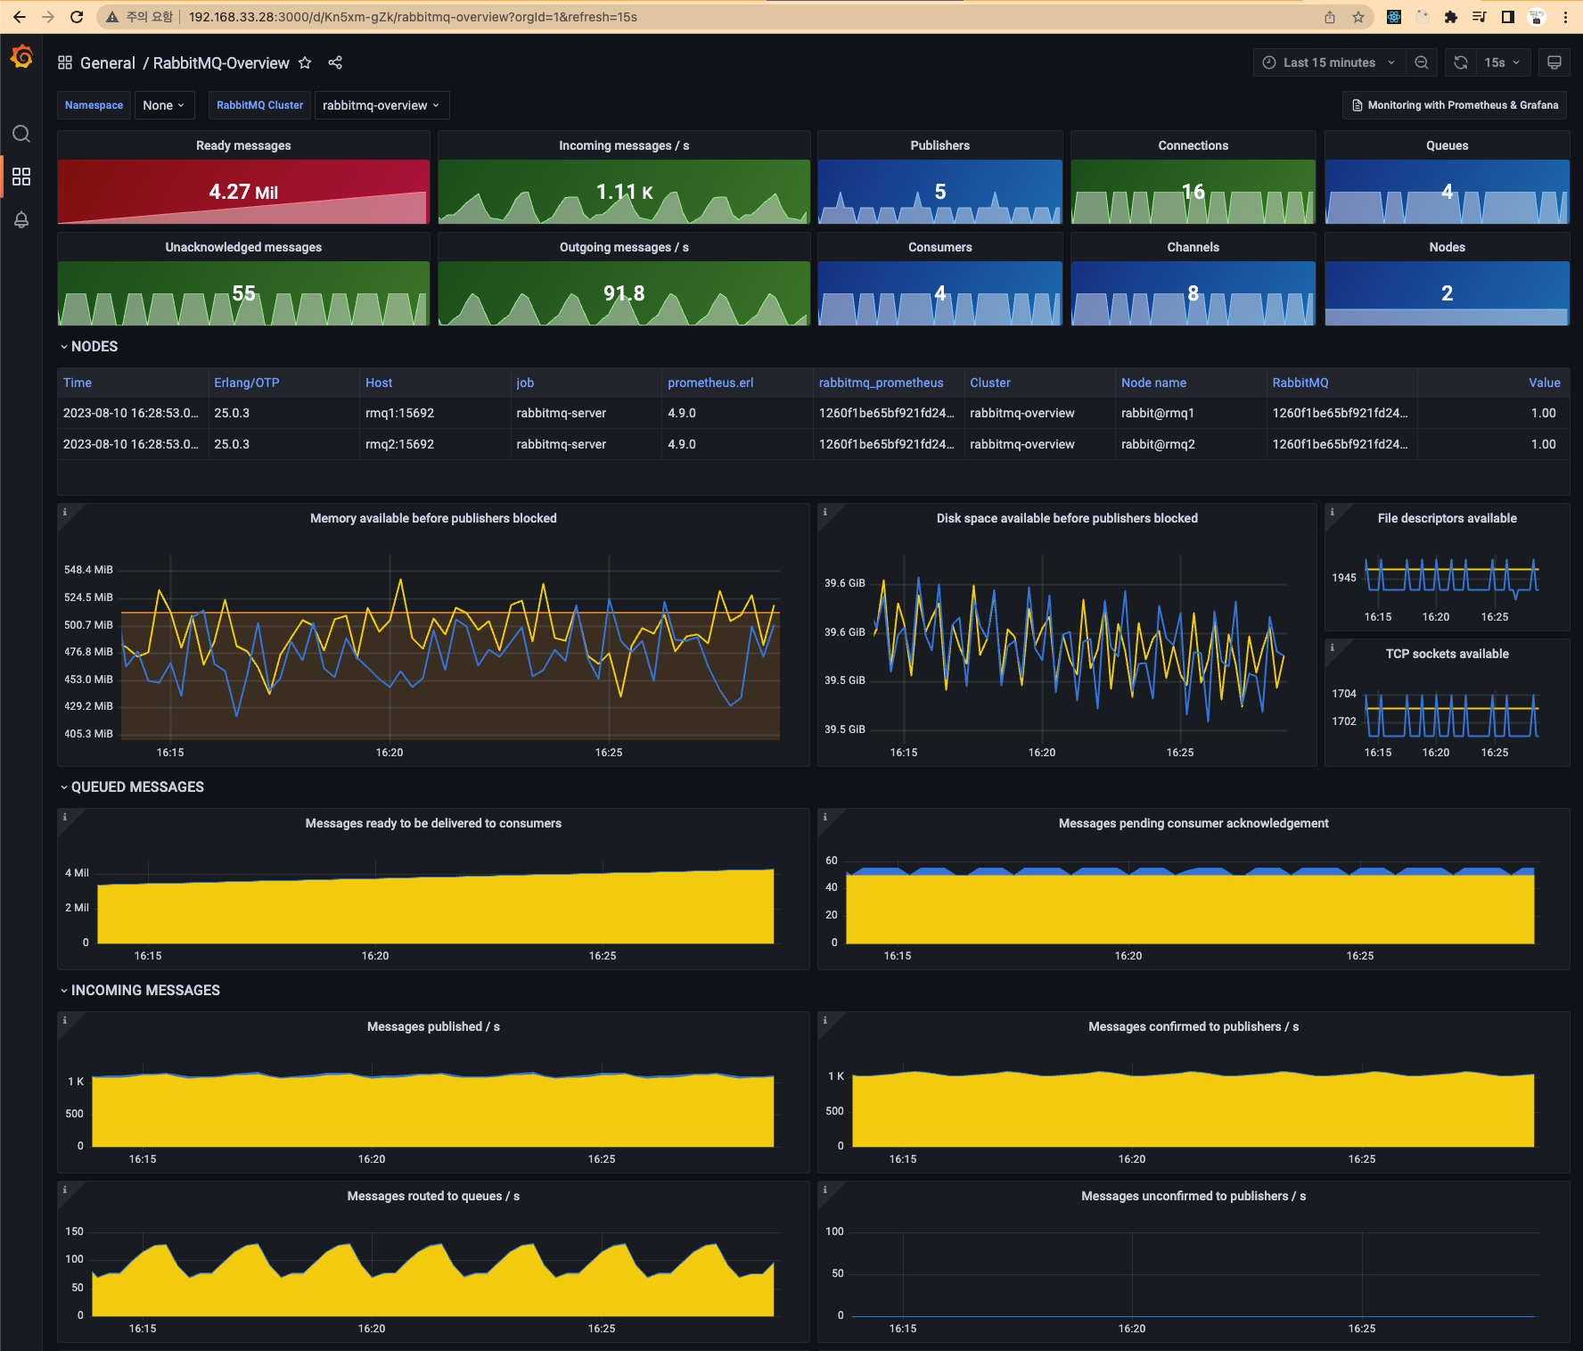Viewport: 1583px width, 1351px height.
Task: Open the Publishers panel title menu
Action: pyautogui.click(x=939, y=145)
